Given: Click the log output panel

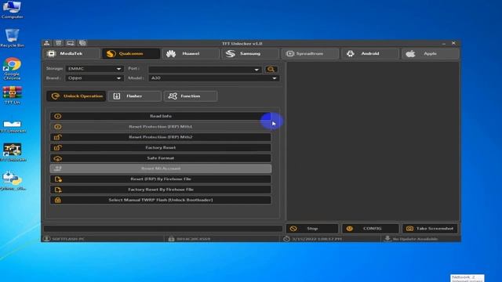Looking at the screenshot, I should coord(373,141).
